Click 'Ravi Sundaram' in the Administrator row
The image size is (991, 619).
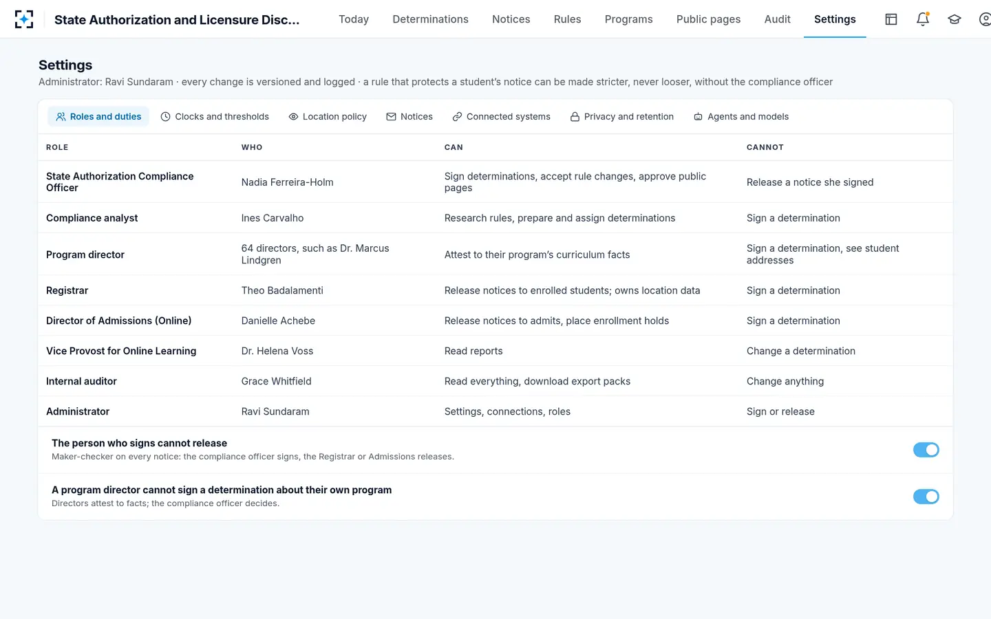click(275, 411)
